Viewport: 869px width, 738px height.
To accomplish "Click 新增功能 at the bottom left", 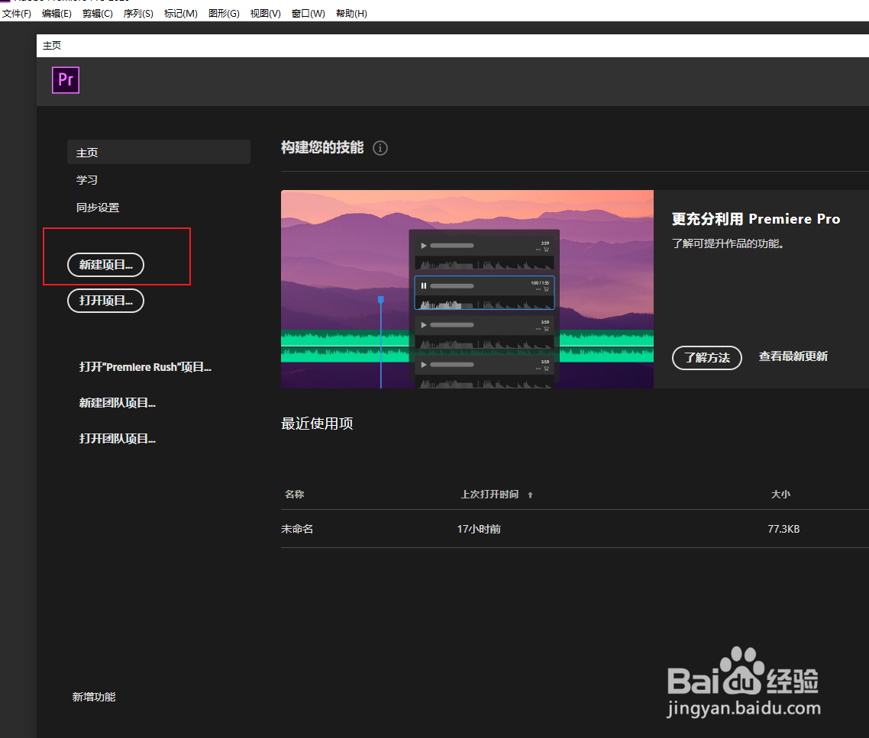I will (94, 697).
